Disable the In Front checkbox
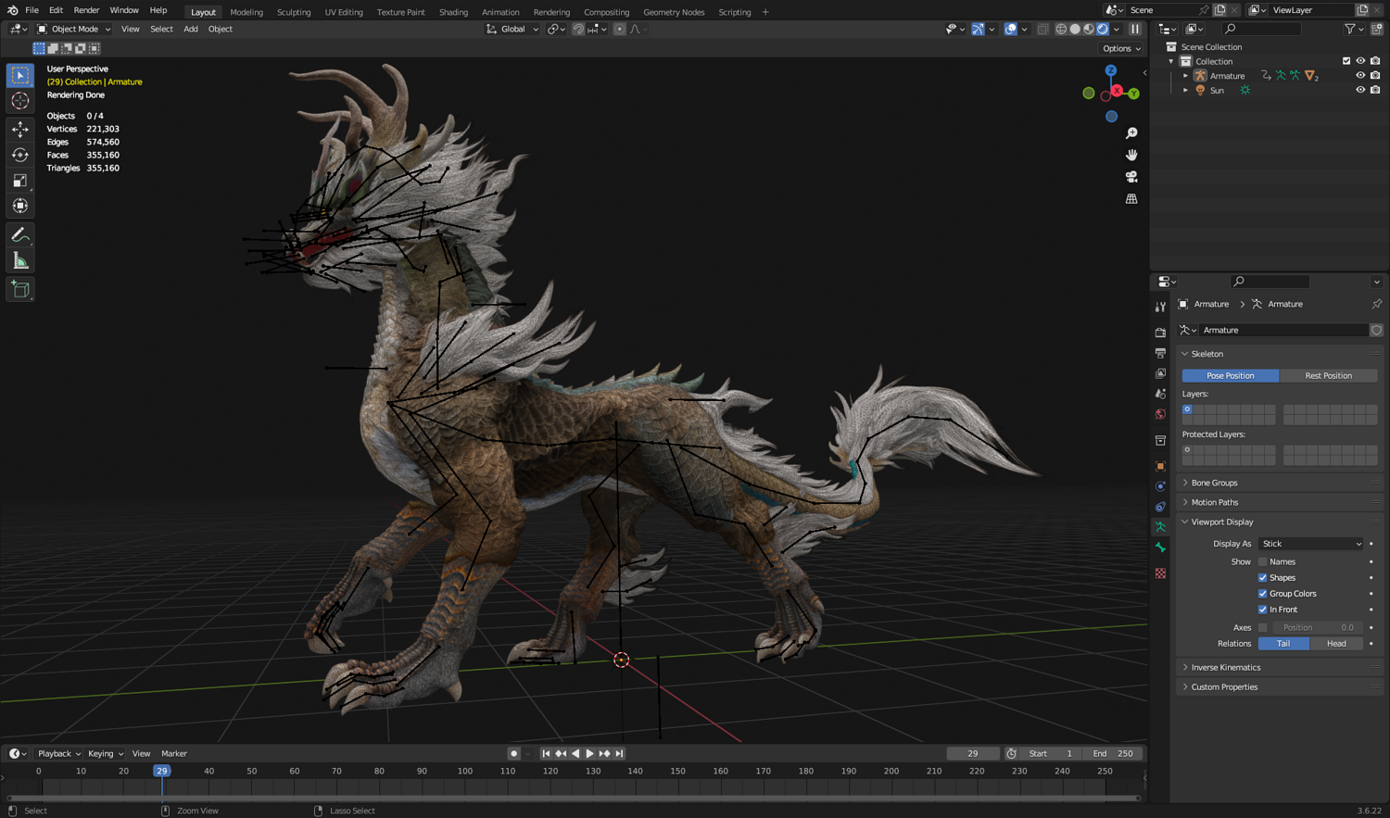 [x=1262, y=610]
